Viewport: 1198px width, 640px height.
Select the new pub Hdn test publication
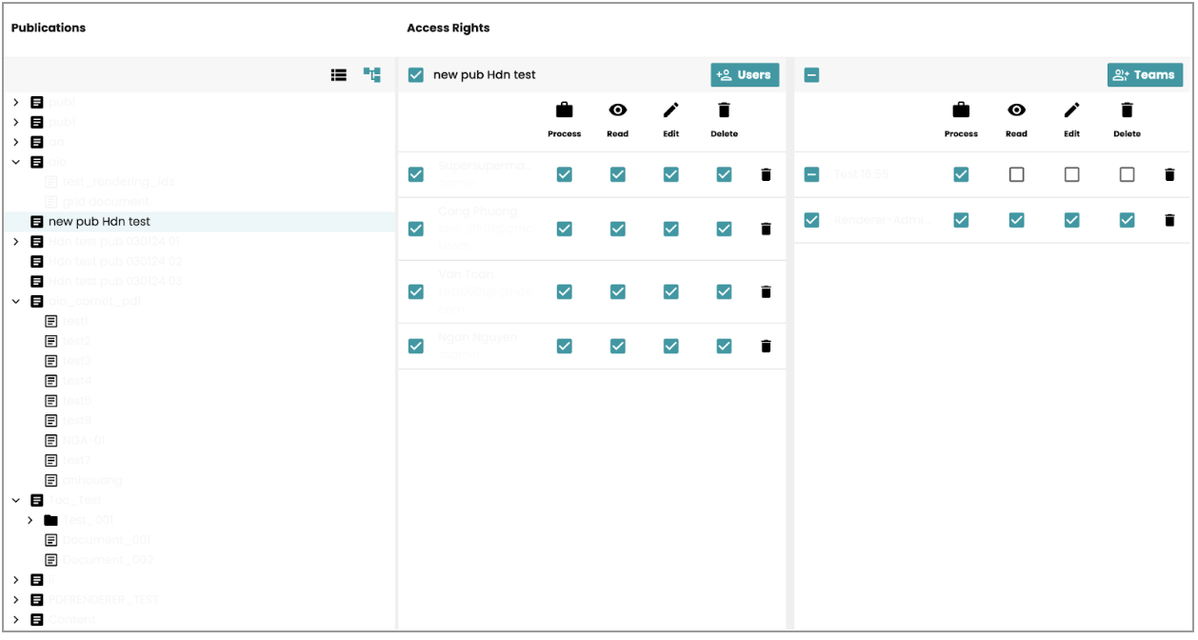tap(99, 222)
